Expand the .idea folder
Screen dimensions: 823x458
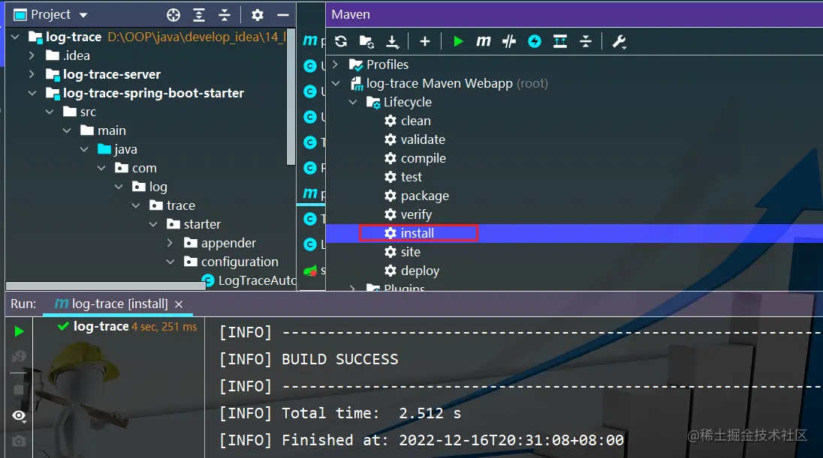coord(32,55)
